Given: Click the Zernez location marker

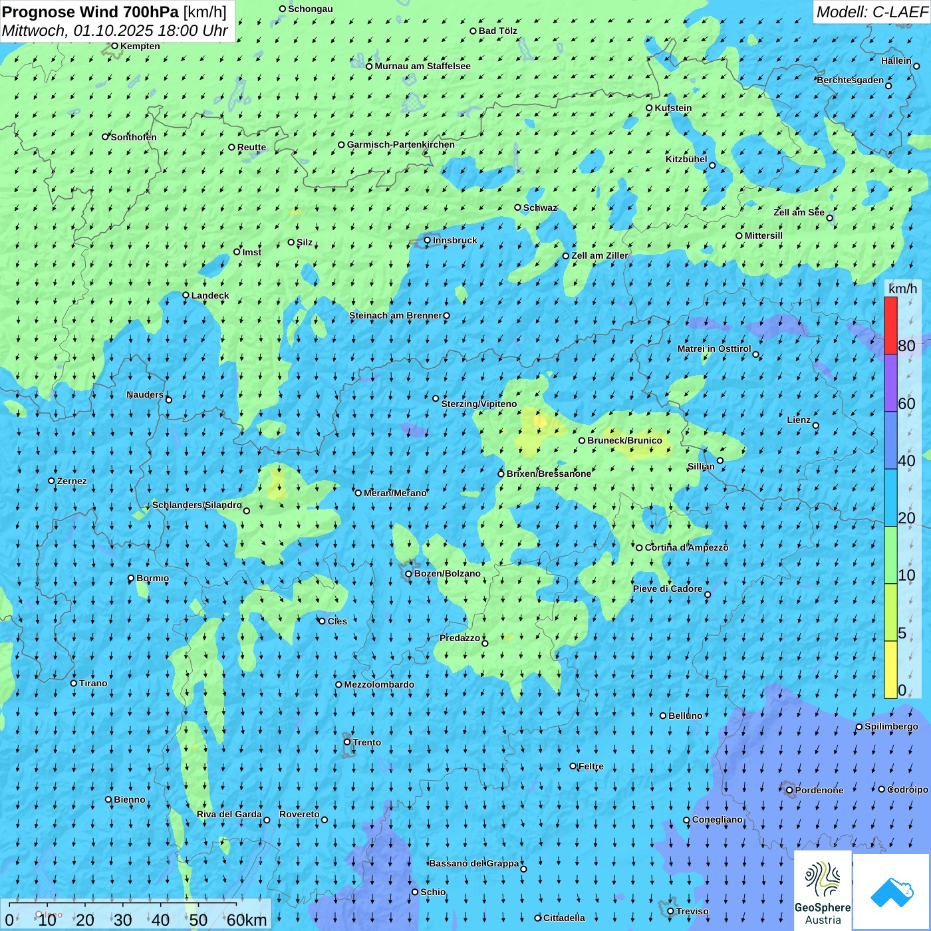Looking at the screenshot, I should 51,481.
